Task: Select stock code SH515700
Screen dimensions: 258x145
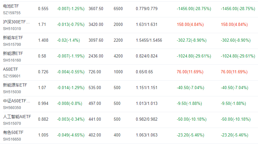Action: click(12, 45)
